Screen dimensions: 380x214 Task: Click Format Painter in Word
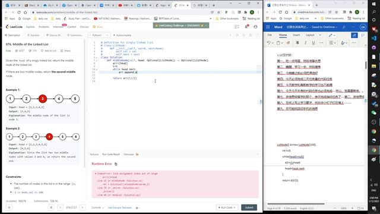[x=288, y=43]
